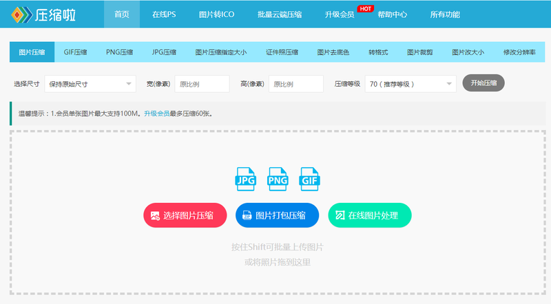Viewport: 551px width, 304px height.
Task: Go to 图片转ICO page
Action: (216, 14)
